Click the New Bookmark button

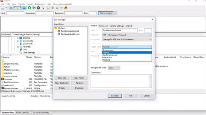pos(62,83)
